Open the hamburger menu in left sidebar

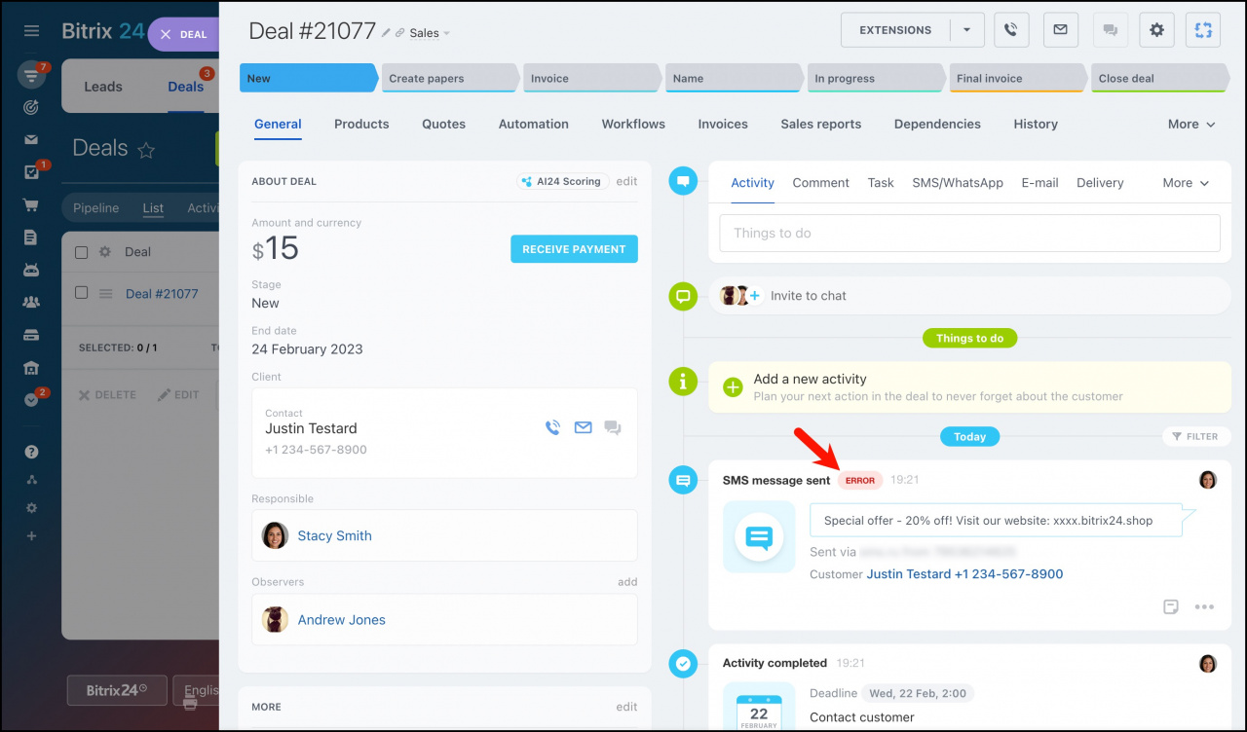31,31
